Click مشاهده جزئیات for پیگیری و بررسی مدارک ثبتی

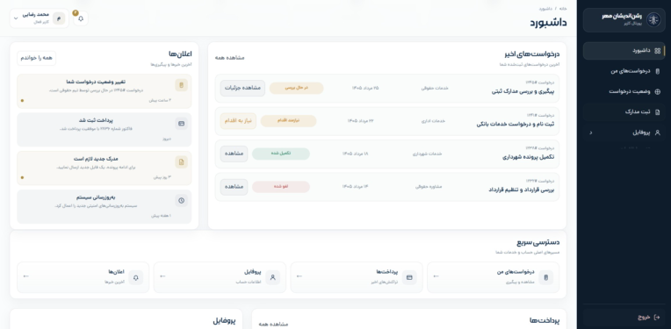(x=242, y=88)
